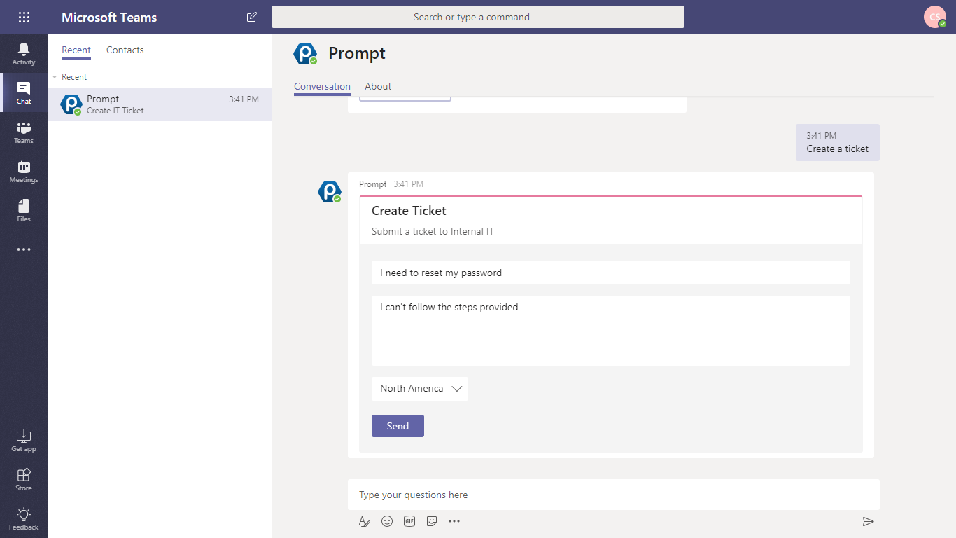Click the search or command box
This screenshot has height=538, width=956.
point(478,17)
